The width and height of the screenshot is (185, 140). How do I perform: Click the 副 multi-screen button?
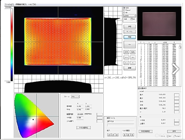tap(128, 135)
